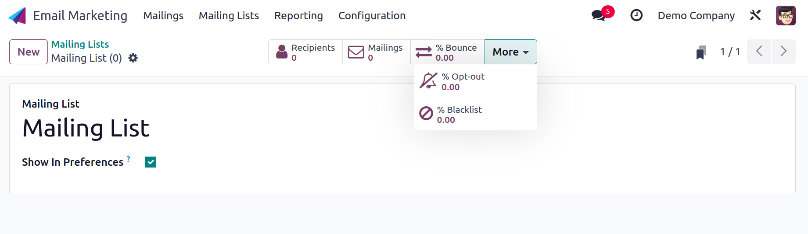Go to the next record arrow
This screenshot has width=808, height=234.
point(784,52)
